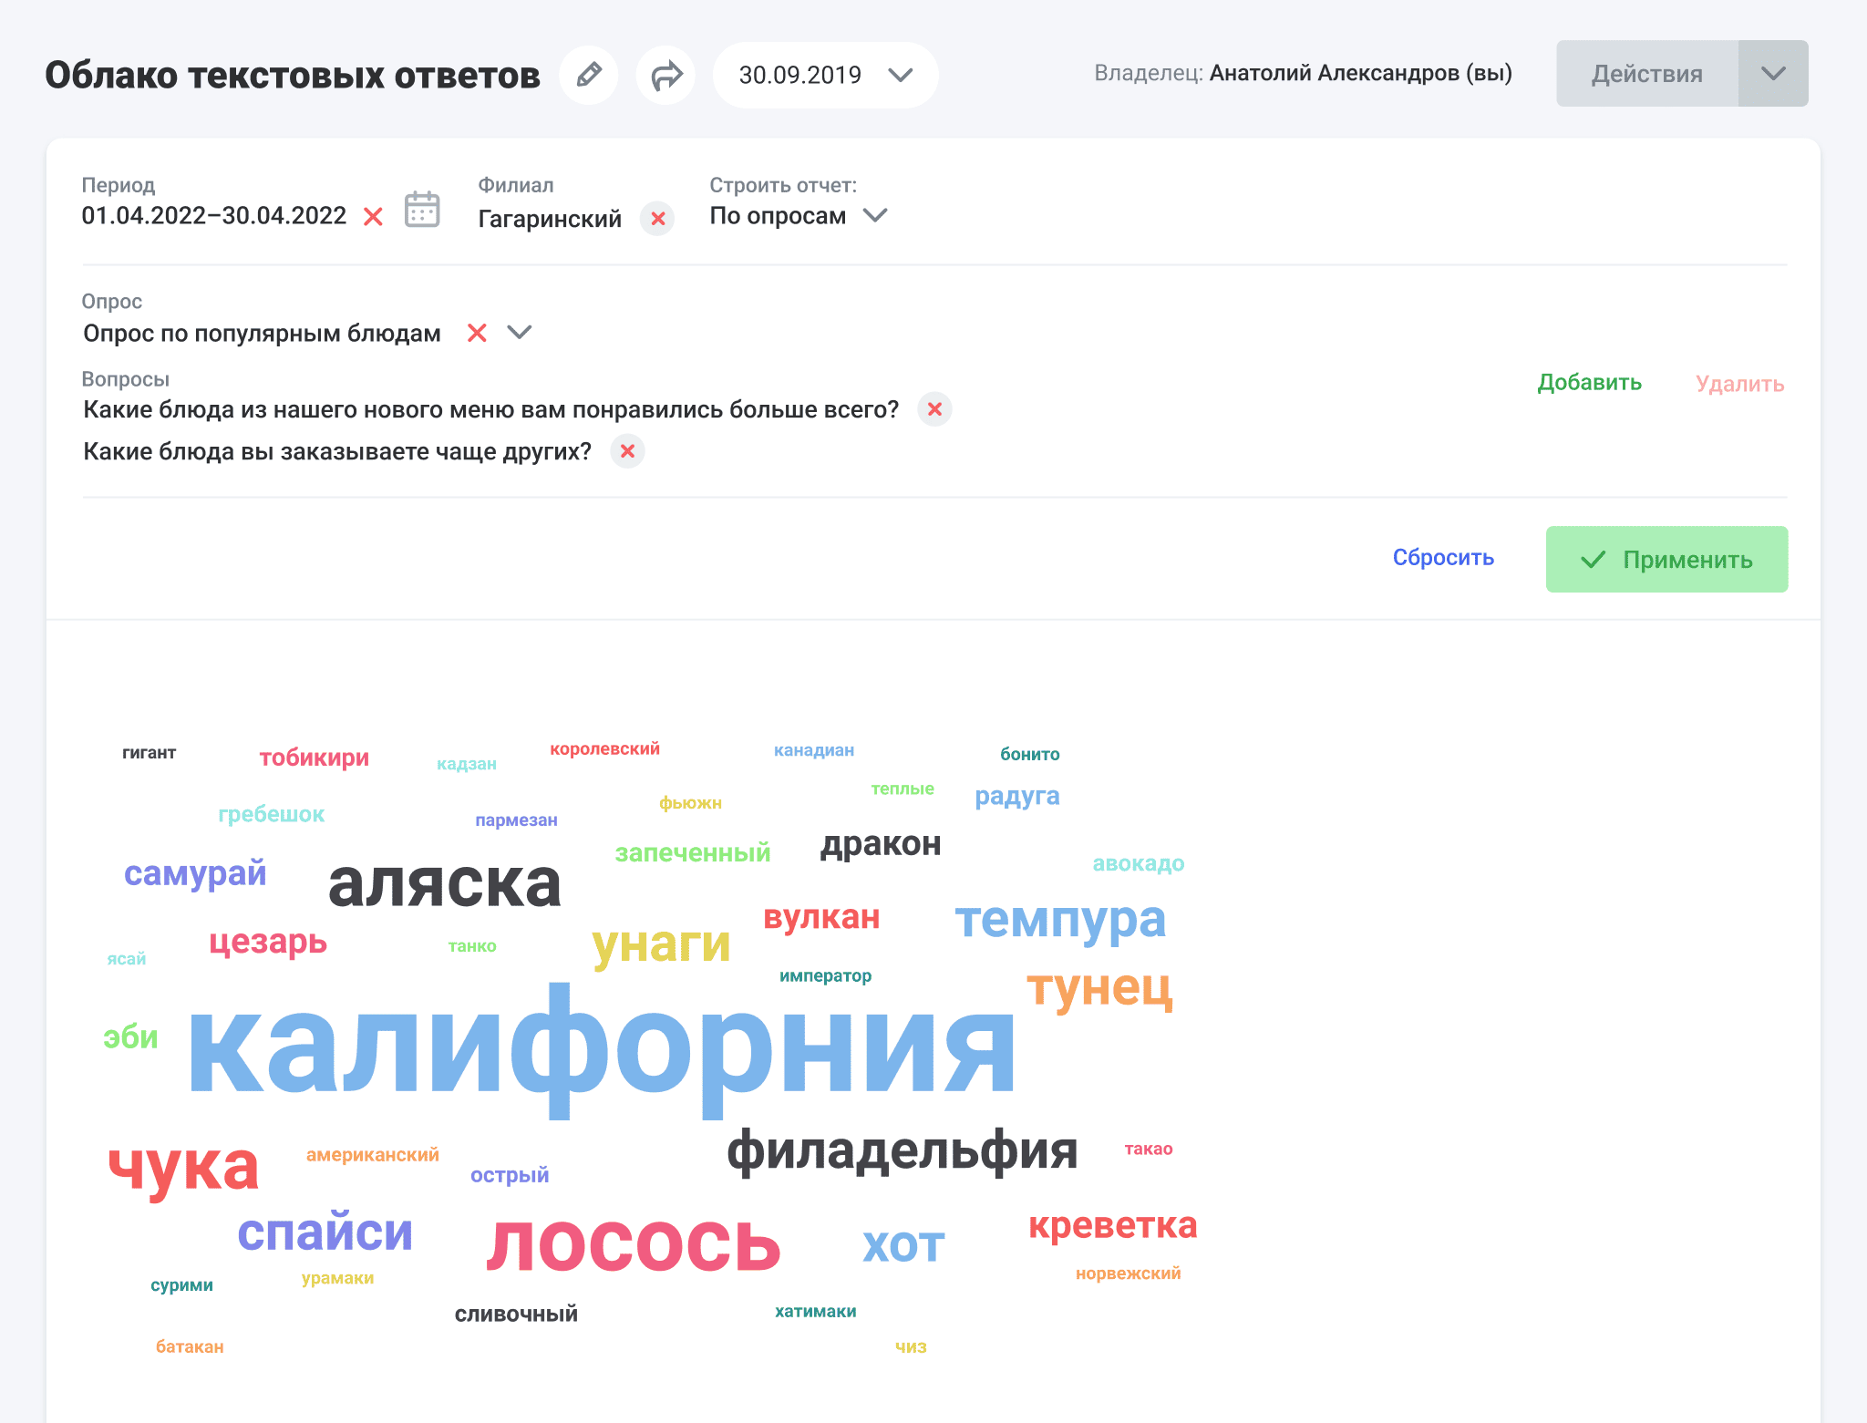The height and width of the screenshot is (1423, 1867).
Task: Click the Сбросить link
Action: coord(1443,558)
